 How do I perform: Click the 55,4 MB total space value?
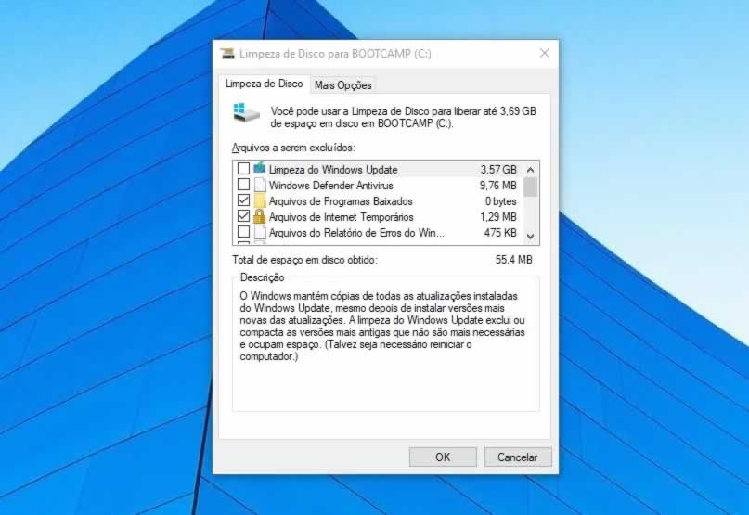(513, 260)
